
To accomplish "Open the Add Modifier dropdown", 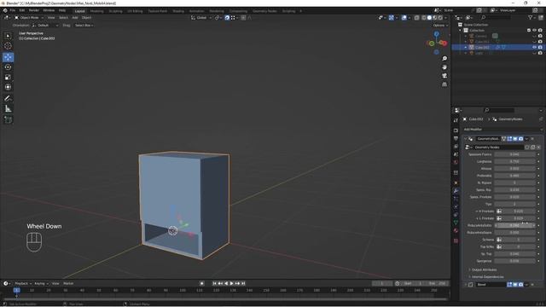I will 502,129.
